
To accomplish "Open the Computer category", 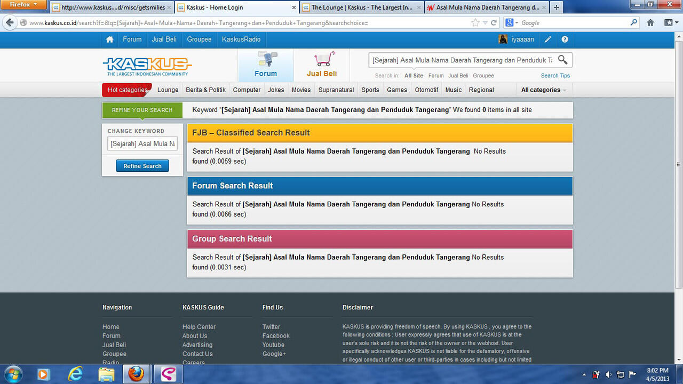I will click(x=247, y=90).
